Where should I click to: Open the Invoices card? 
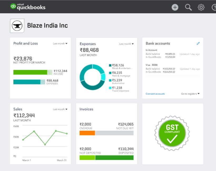click(86, 109)
